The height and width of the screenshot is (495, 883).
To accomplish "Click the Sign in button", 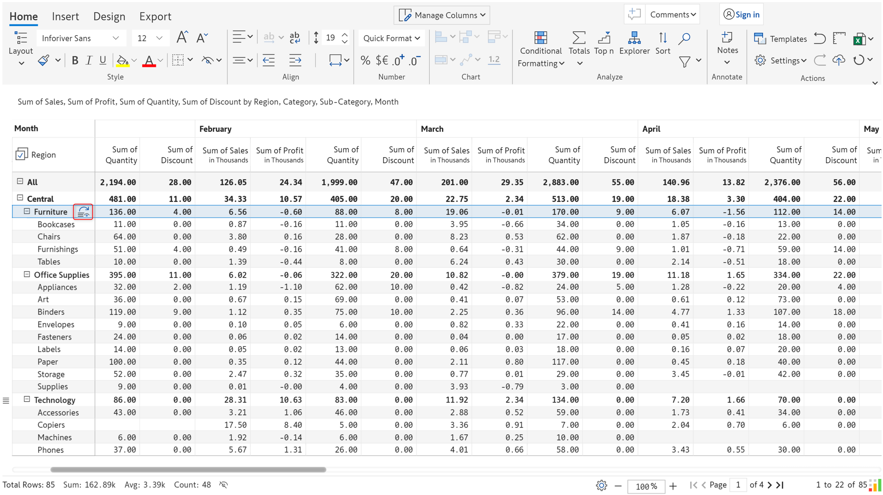I will point(741,15).
